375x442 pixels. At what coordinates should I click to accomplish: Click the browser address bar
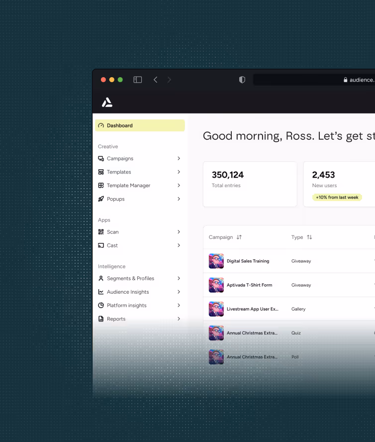pos(314,80)
